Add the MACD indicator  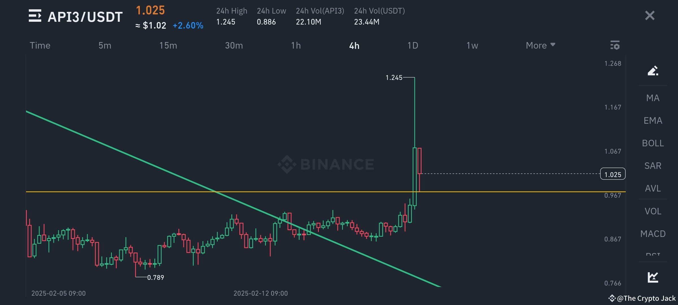tap(653, 234)
